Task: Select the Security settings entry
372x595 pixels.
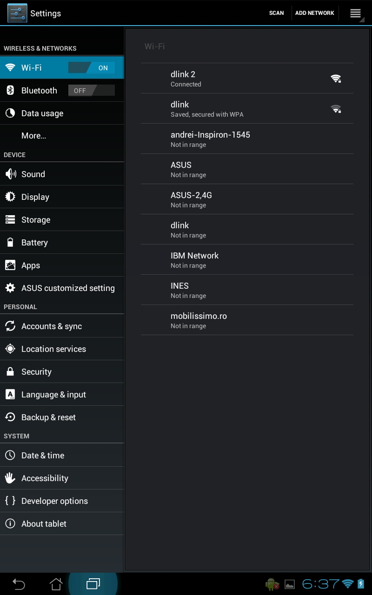Action: (x=36, y=372)
